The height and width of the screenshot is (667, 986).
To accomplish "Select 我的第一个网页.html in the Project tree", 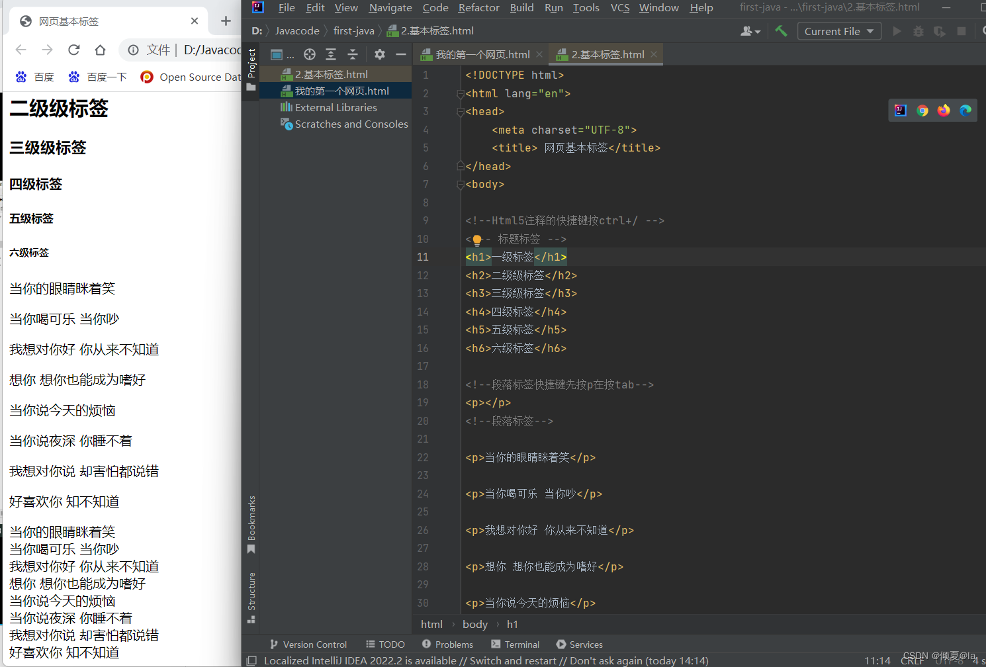I will pos(336,91).
